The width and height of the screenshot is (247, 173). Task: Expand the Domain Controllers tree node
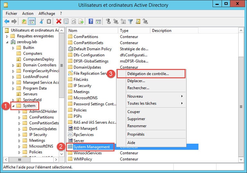coord(13,65)
